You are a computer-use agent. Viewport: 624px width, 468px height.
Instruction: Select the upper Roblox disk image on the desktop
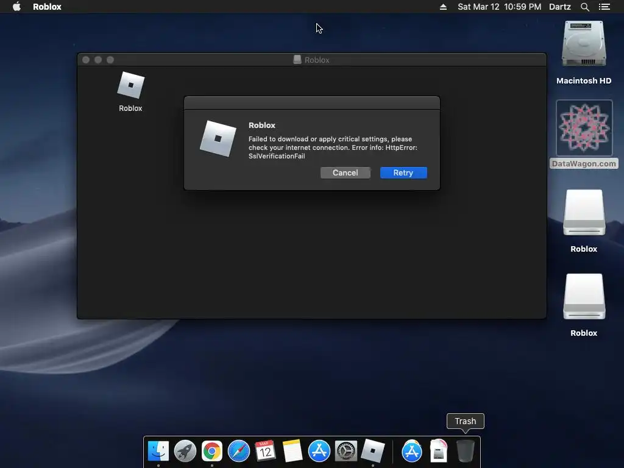(584, 213)
